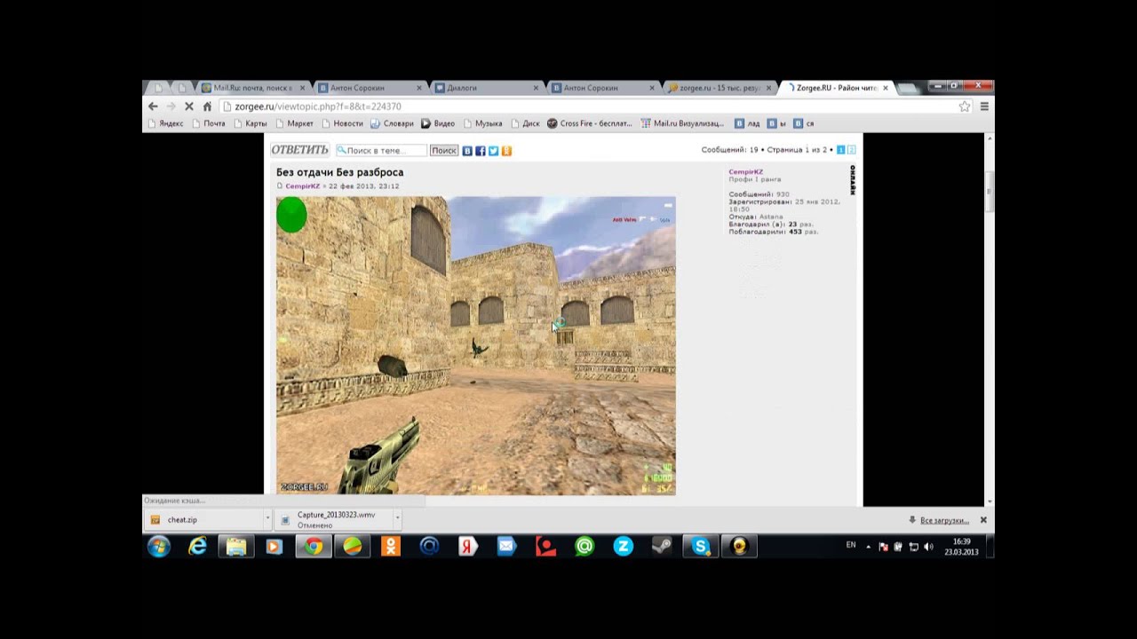Click the EN language indicator

(851, 545)
